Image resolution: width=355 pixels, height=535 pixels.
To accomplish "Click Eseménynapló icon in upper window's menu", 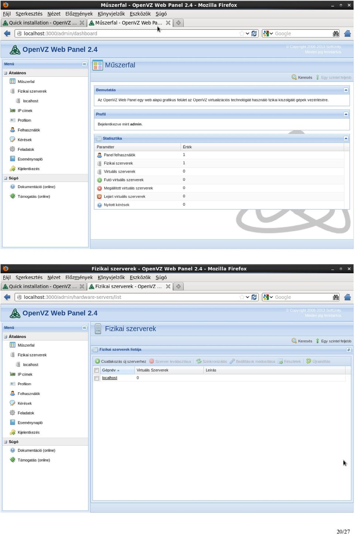I will tap(13, 159).
